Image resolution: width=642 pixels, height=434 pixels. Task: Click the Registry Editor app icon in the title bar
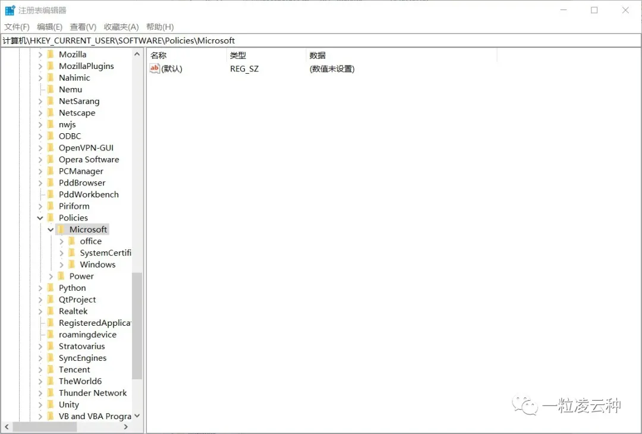[x=10, y=10]
